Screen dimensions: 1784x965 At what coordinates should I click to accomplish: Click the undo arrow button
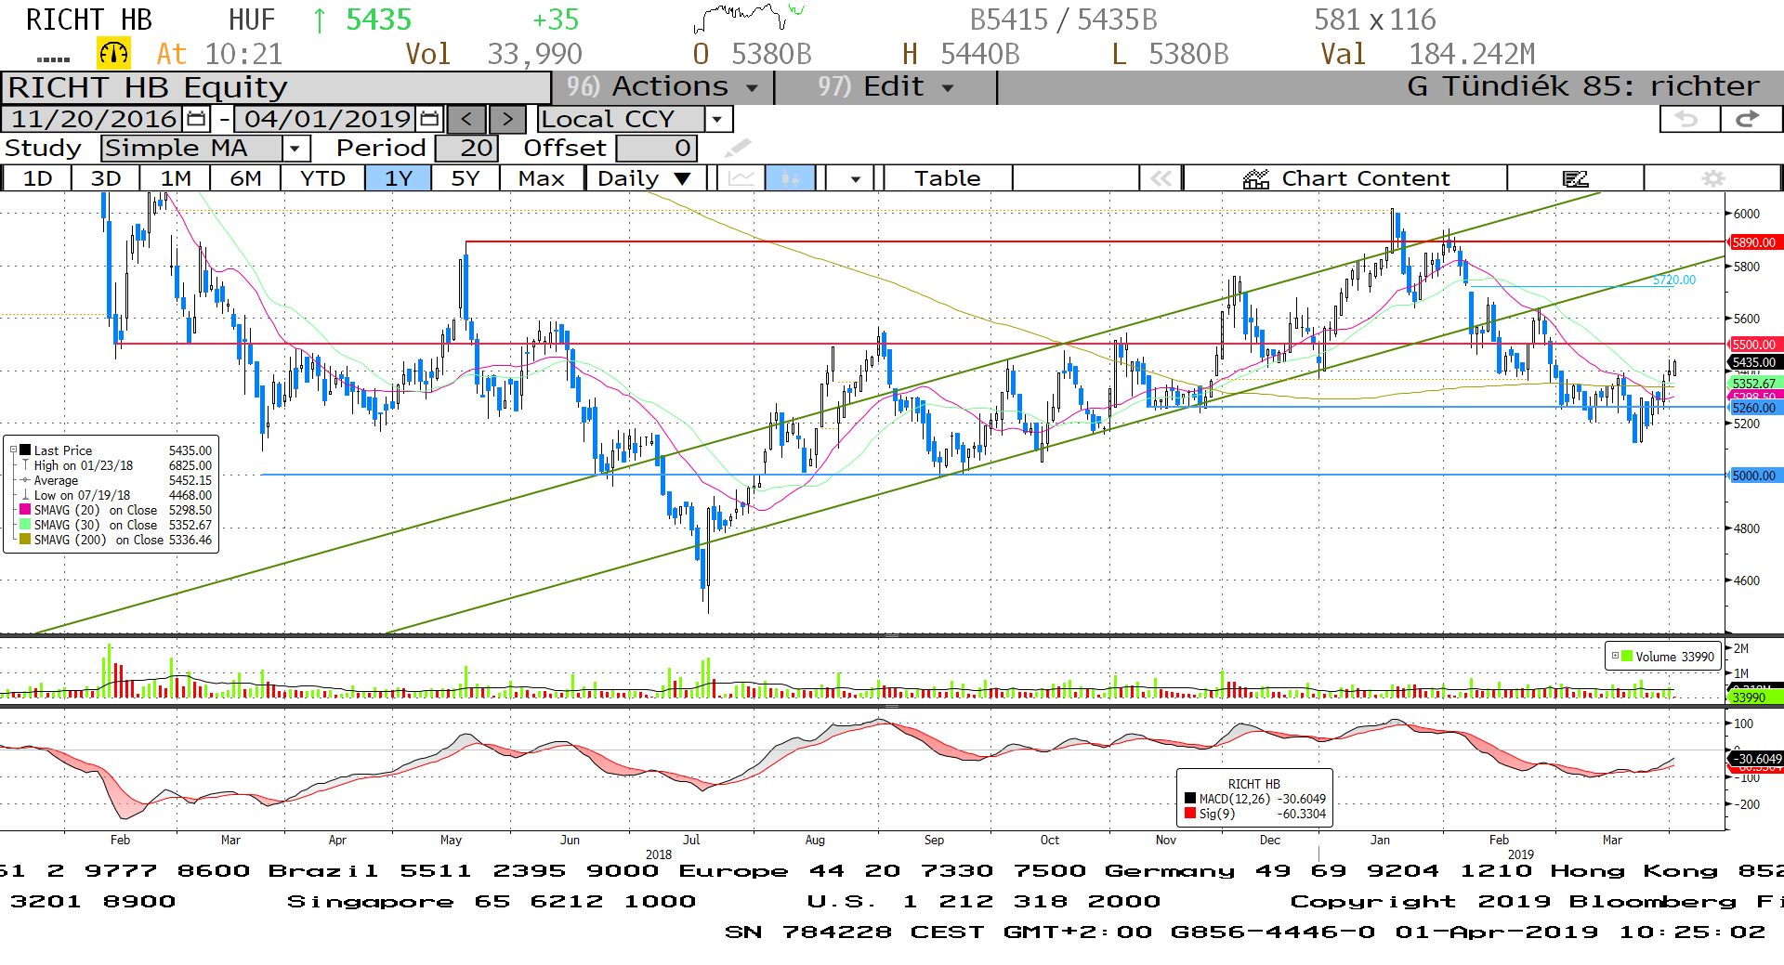click(x=1688, y=119)
